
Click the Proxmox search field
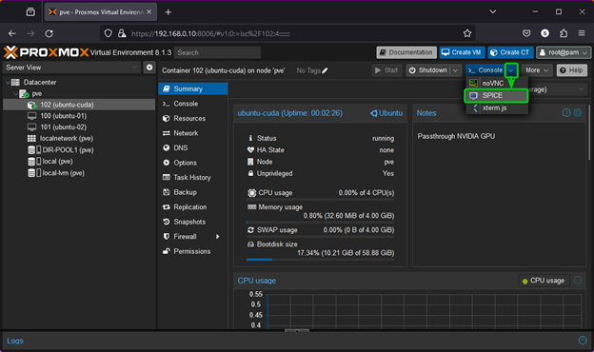(217, 52)
